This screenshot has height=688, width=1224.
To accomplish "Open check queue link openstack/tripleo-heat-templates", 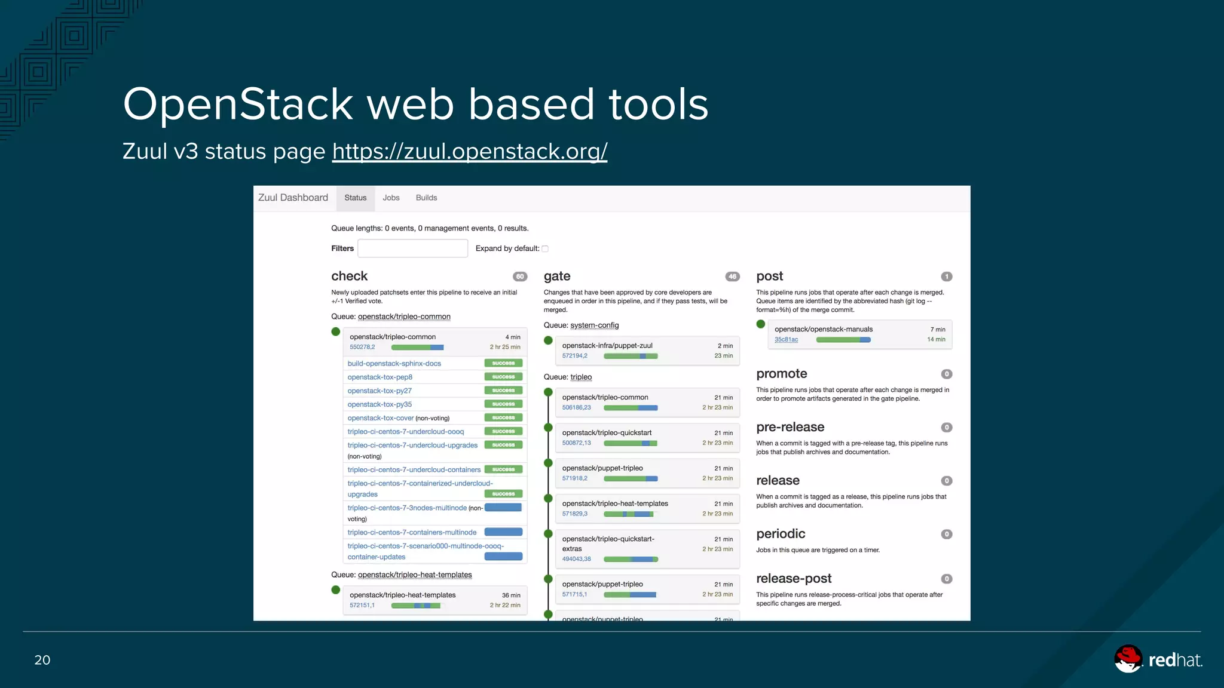I will (x=415, y=575).
